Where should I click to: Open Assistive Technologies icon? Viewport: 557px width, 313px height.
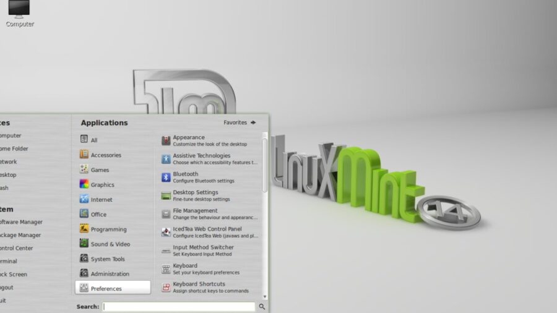click(x=166, y=158)
